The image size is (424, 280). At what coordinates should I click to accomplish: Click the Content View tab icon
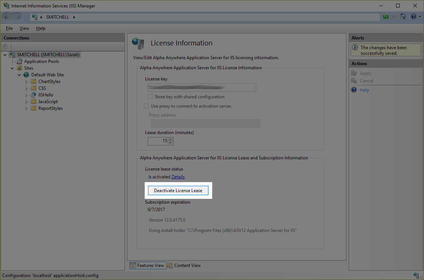point(170,265)
